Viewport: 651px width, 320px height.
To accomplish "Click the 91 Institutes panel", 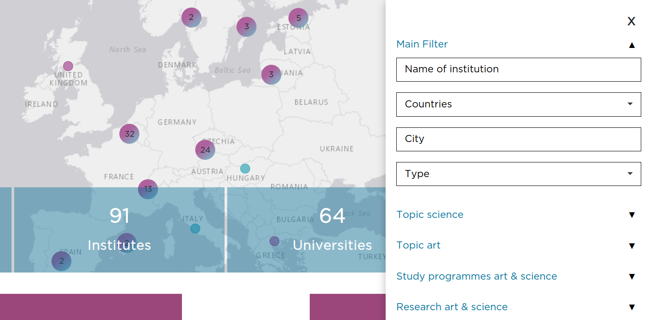I will [x=120, y=229].
